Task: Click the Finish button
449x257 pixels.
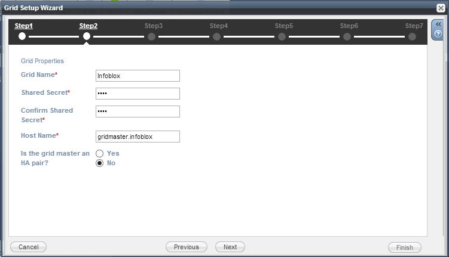Action: 404,247
